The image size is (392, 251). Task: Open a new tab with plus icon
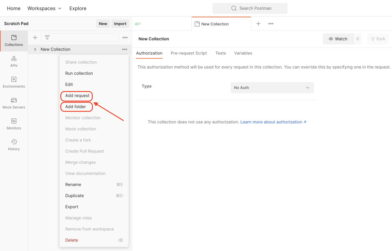pyautogui.click(x=258, y=24)
